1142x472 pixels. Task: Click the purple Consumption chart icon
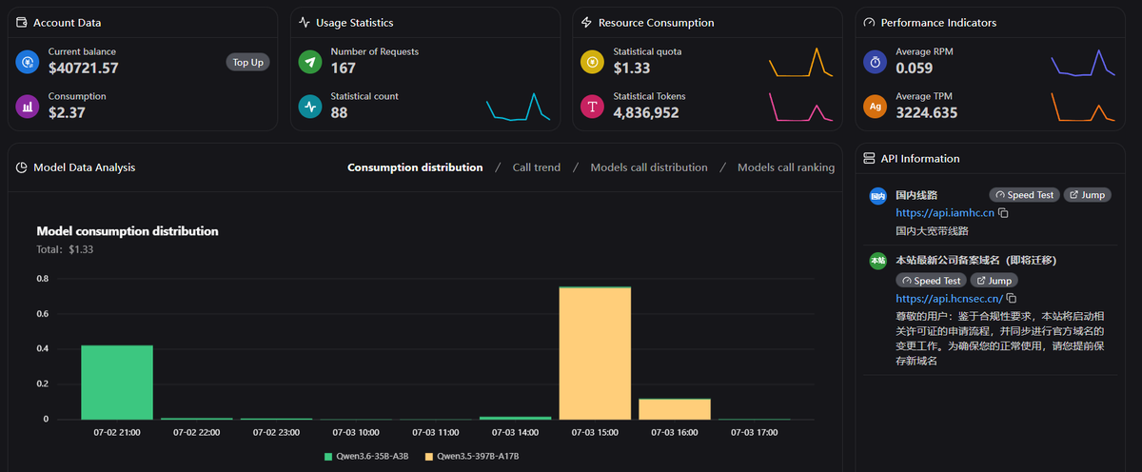(28, 107)
